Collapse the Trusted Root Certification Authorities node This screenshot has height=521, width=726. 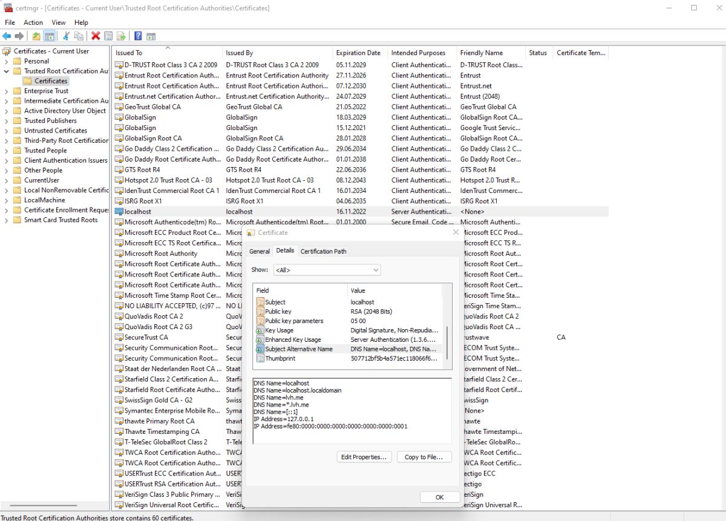[6, 71]
